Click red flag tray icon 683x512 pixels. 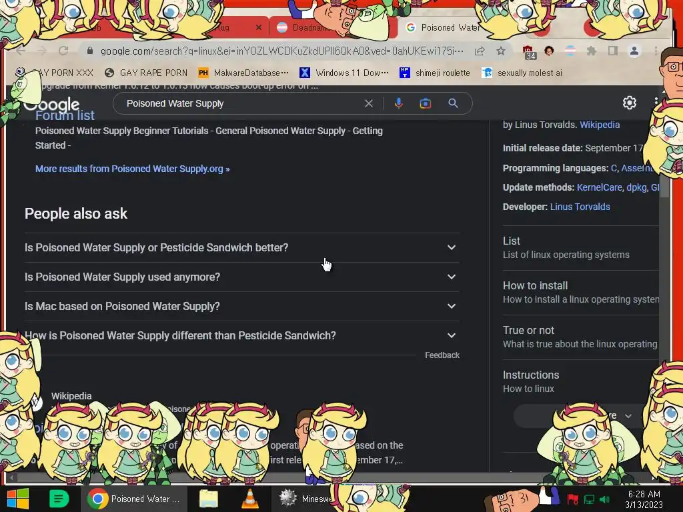(x=572, y=499)
